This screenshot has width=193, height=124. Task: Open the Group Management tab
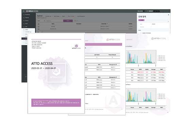(81, 16)
